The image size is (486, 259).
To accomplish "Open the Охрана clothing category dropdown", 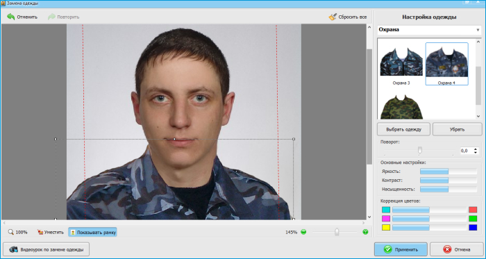I will click(x=429, y=30).
